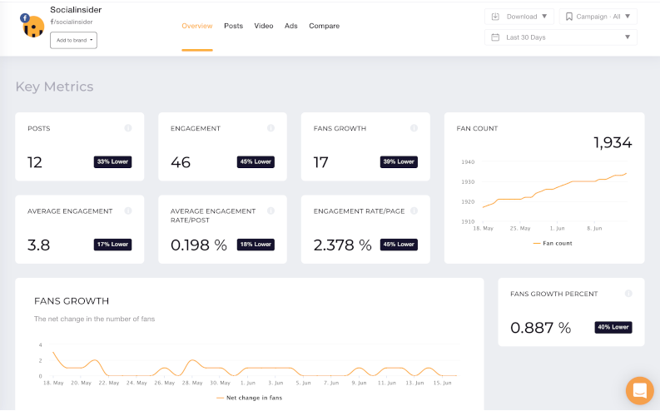Switch to the Video tab
Viewport: 660px width, 411px height.
point(264,26)
